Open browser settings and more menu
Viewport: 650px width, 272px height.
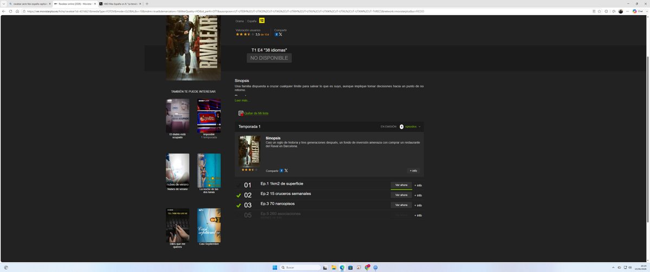[x=627, y=11]
